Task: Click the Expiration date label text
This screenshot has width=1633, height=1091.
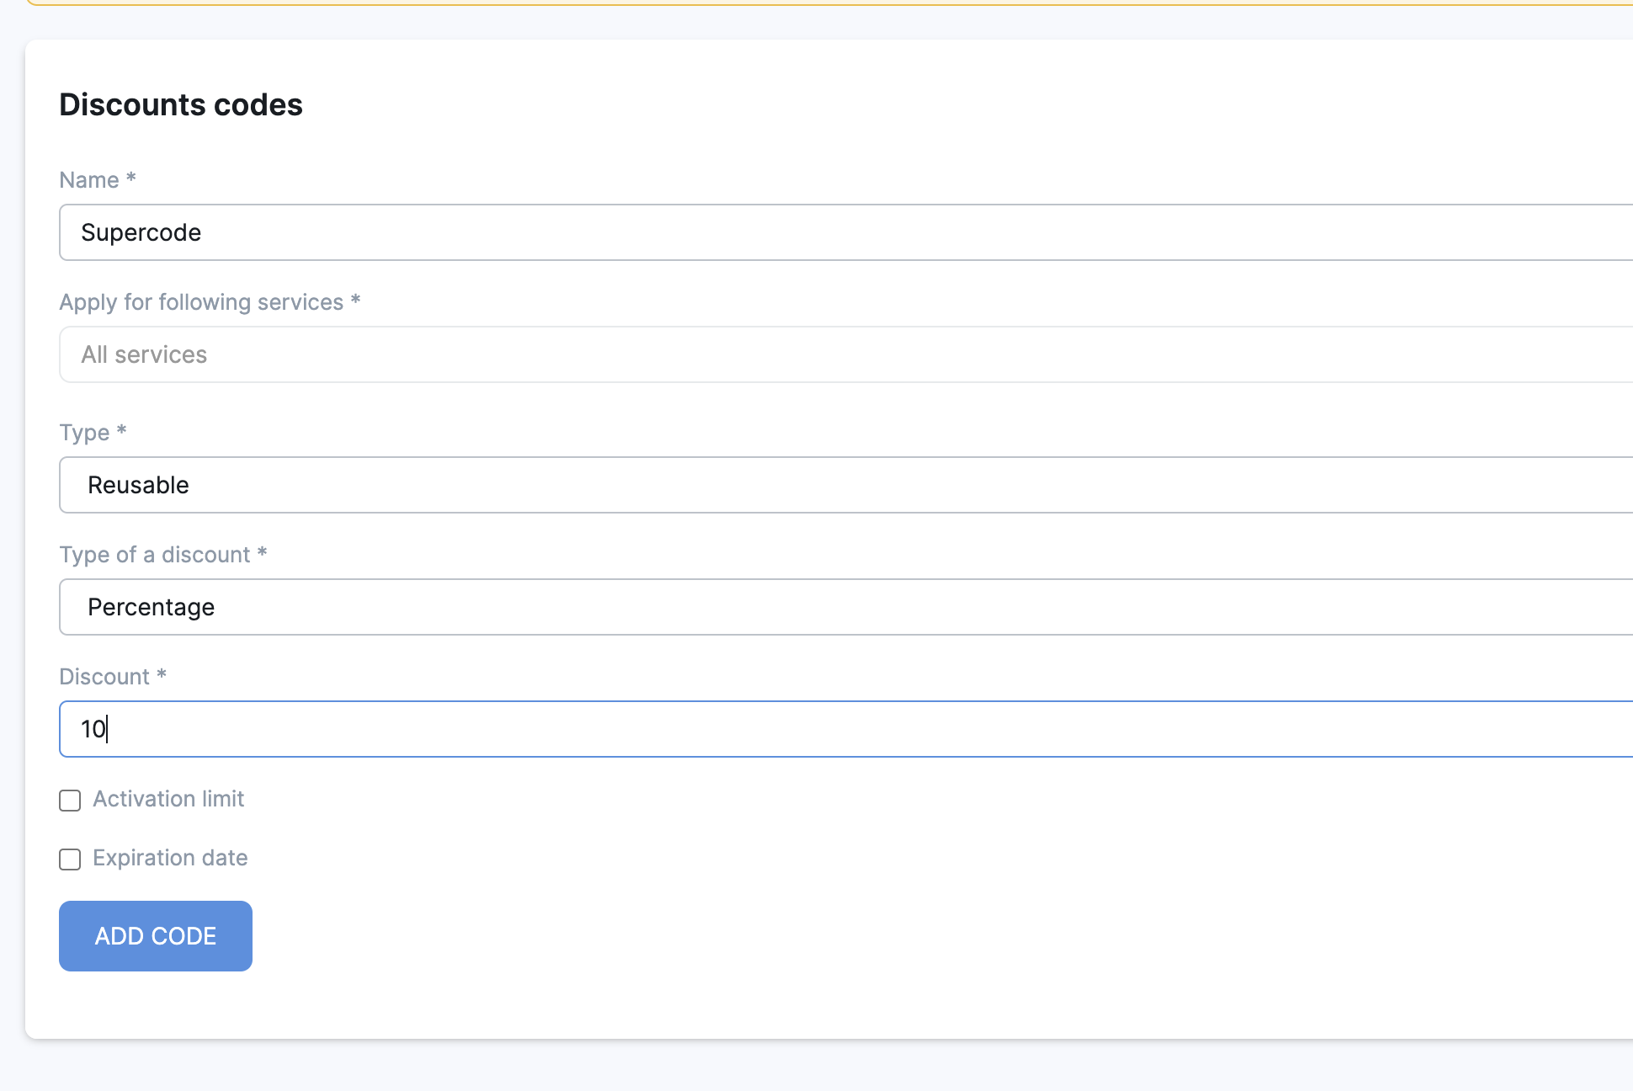Action: click(170, 858)
